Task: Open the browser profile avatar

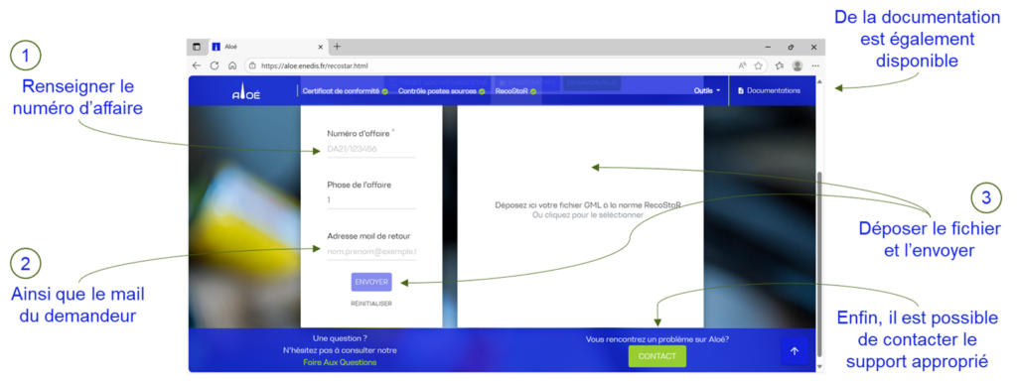Action: point(798,65)
